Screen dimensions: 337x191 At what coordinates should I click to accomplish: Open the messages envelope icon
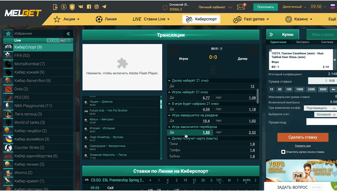(241, 7)
